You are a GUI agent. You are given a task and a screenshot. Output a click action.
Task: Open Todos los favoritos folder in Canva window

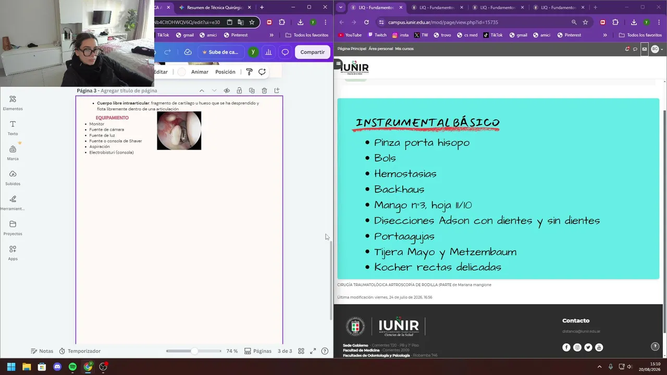(x=307, y=35)
